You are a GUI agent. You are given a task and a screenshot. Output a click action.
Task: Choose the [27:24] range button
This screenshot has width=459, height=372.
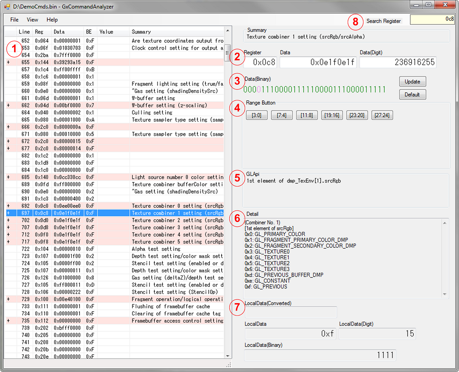click(382, 116)
